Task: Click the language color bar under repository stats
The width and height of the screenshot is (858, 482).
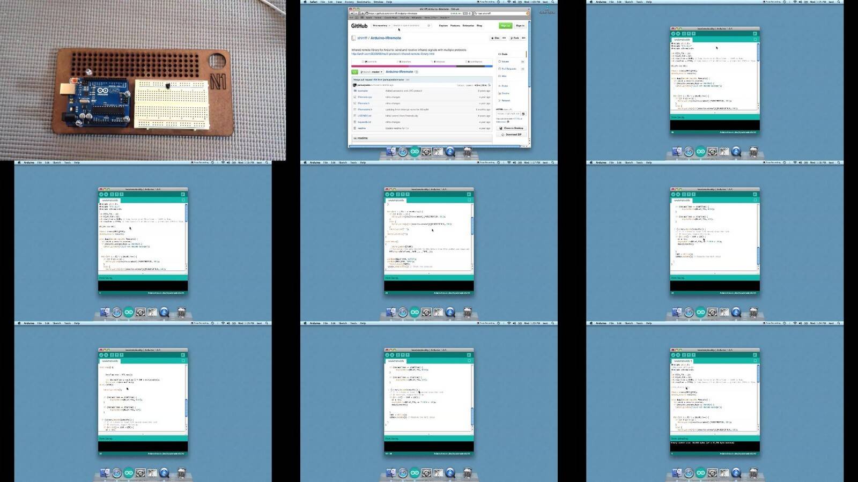Action: tap(422, 66)
